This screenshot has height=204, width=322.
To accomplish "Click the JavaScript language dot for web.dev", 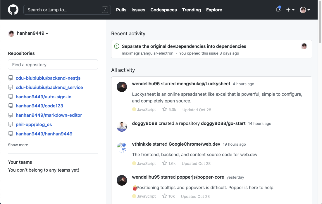I will [134, 163].
